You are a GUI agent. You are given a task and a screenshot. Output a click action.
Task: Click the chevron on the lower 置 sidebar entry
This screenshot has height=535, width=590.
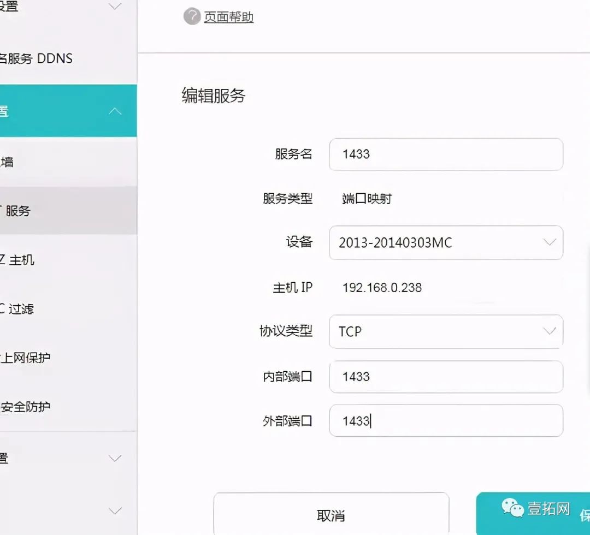(115, 459)
